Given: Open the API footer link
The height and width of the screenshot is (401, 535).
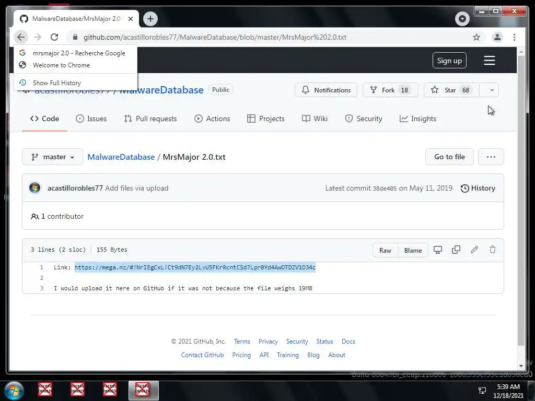Looking at the screenshot, I should pyautogui.click(x=264, y=355).
